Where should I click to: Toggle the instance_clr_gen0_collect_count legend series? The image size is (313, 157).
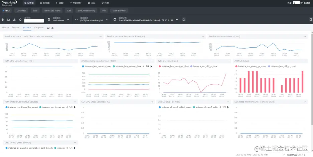pos(175,107)
